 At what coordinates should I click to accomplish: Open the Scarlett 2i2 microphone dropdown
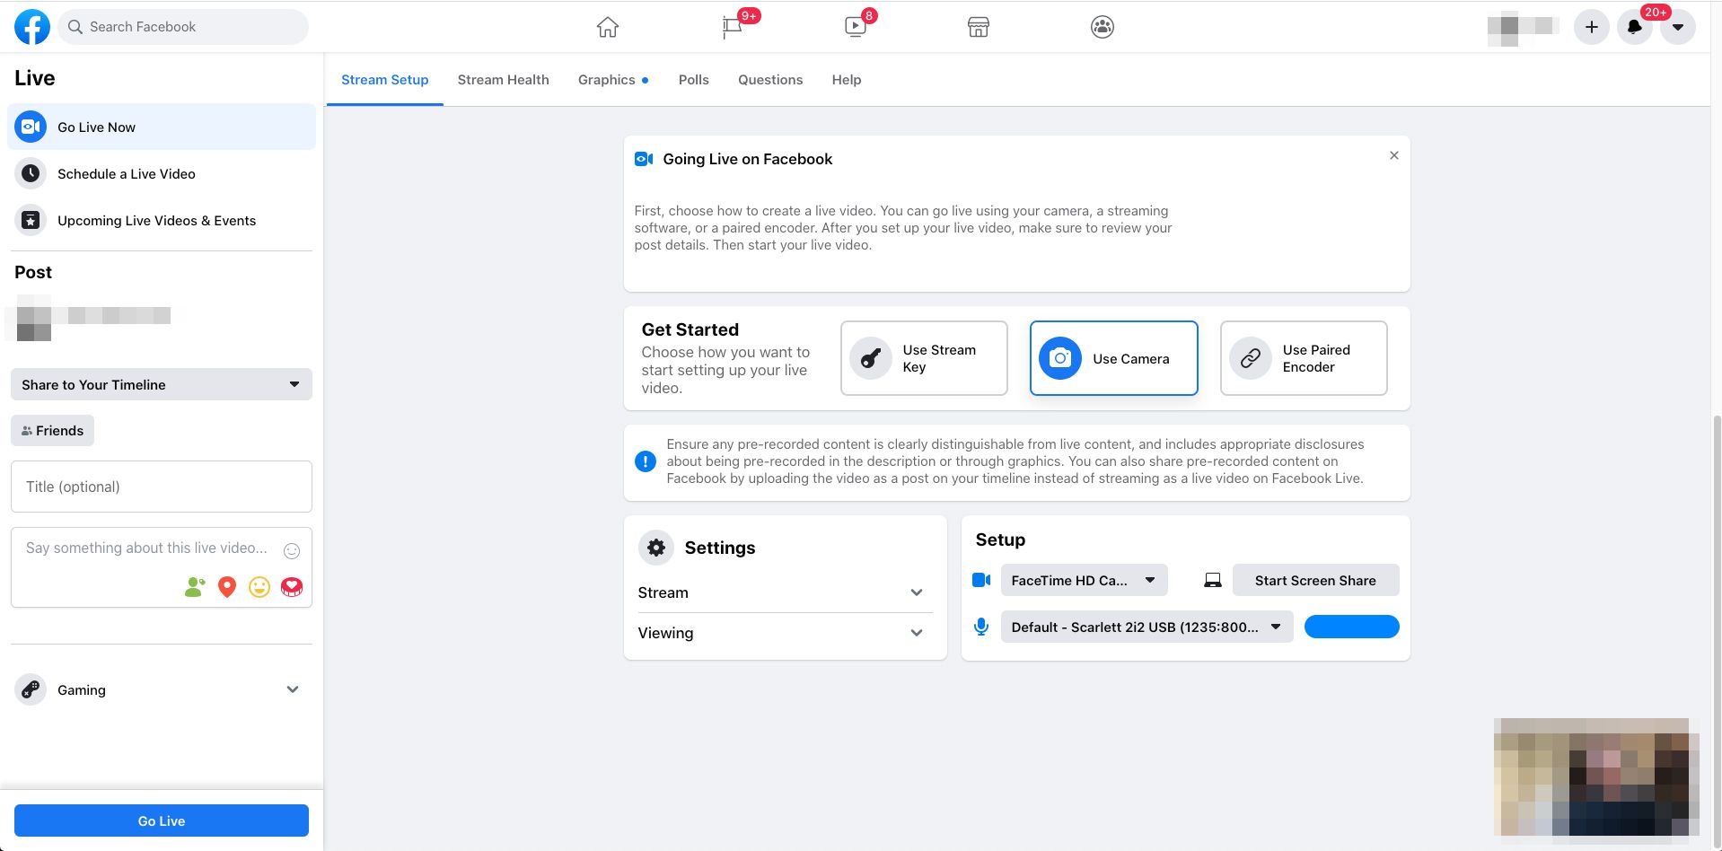(x=1147, y=627)
